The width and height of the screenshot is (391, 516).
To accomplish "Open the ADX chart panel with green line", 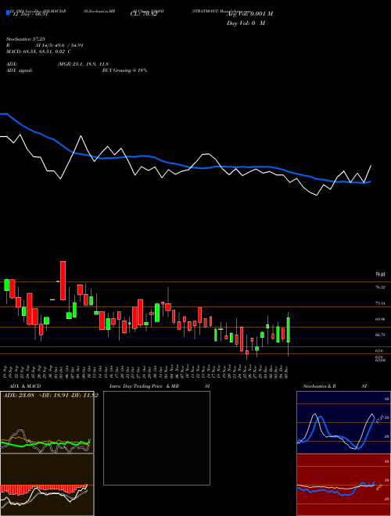I will 47,422.
